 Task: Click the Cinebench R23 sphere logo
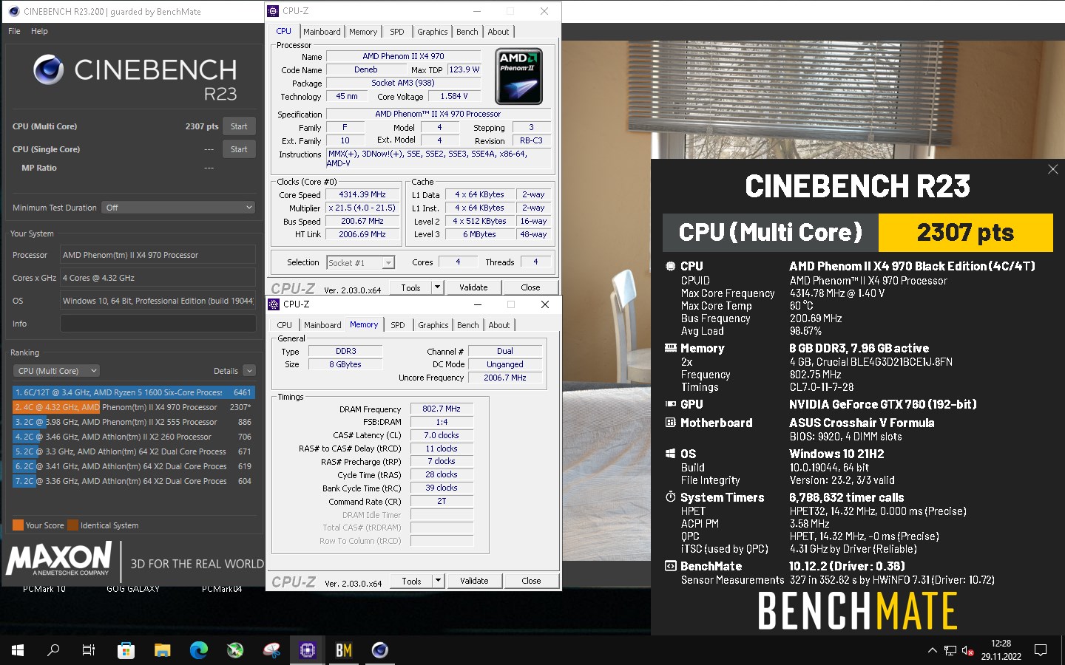pyautogui.click(x=49, y=69)
